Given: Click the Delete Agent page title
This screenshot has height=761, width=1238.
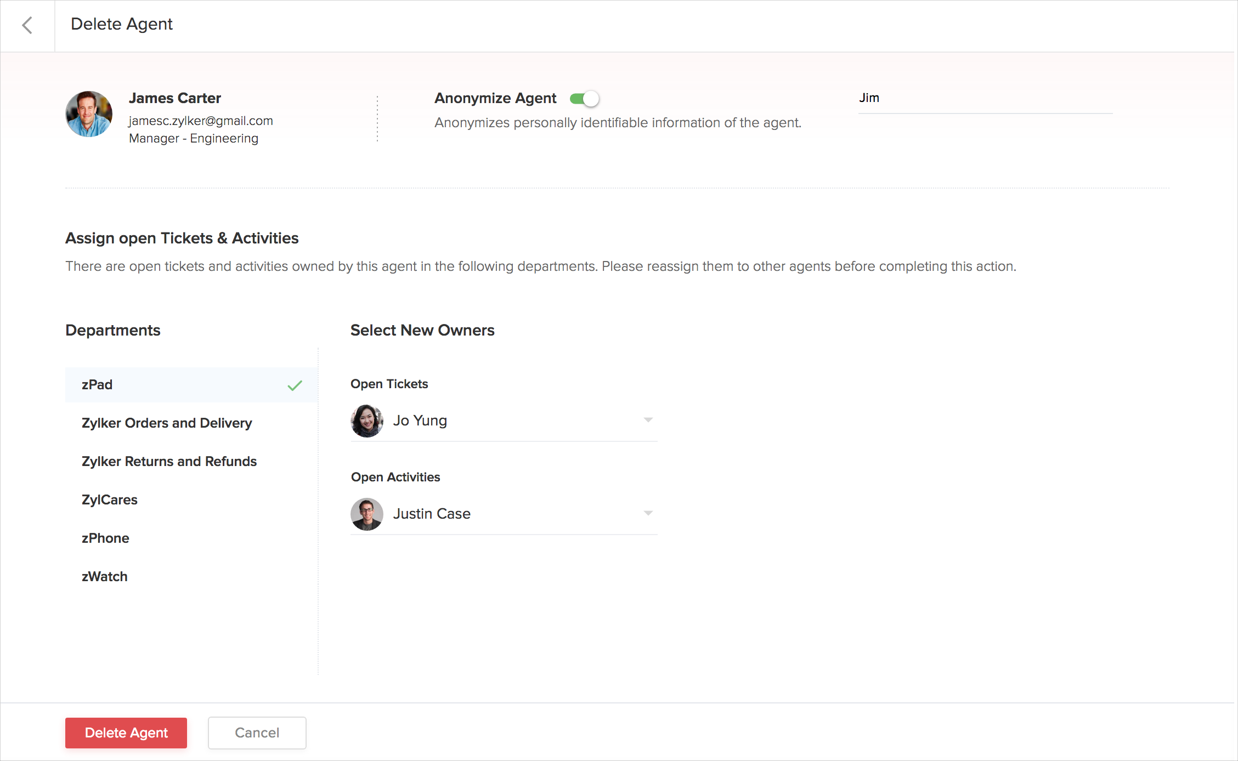Looking at the screenshot, I should (122, 24).
